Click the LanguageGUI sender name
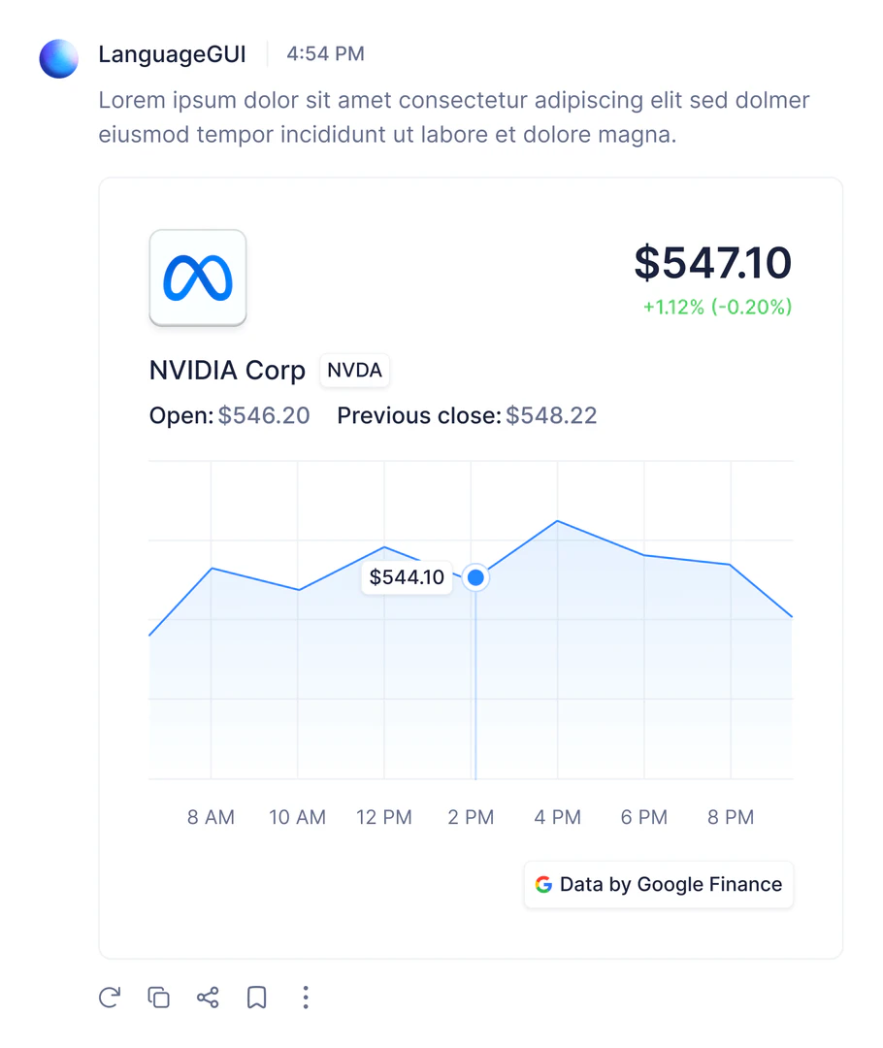Screen dimensions: 883x1048 (x=173, y=54)
